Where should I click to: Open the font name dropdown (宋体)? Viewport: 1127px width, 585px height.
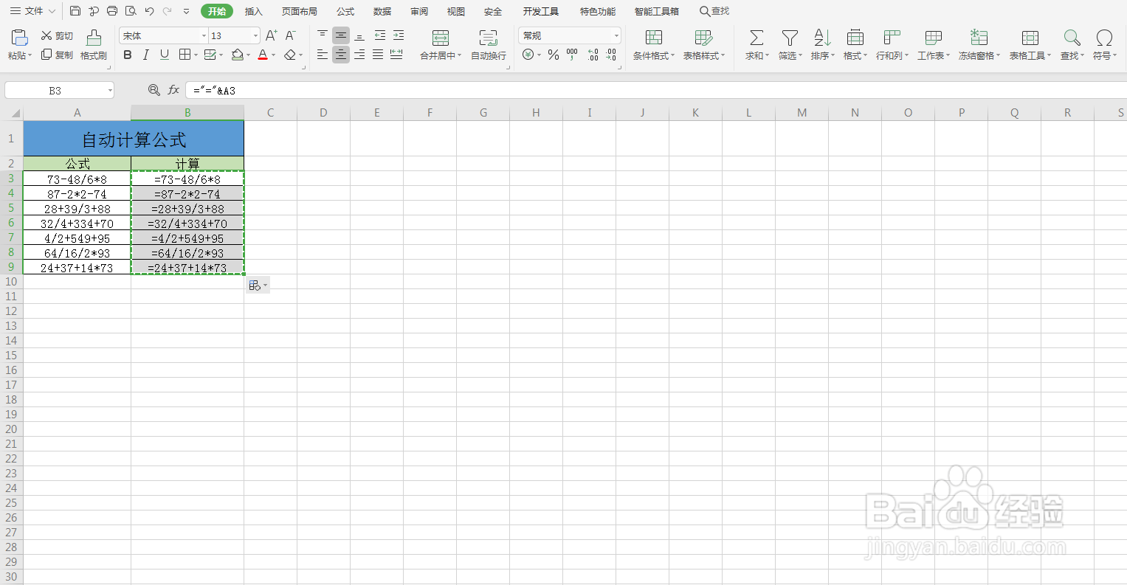coord(204,35)
